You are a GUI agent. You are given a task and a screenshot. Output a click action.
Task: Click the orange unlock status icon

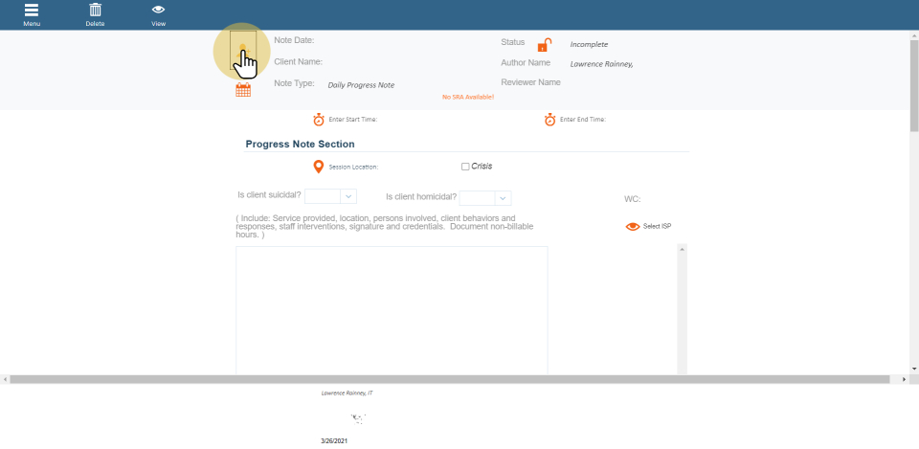pos(544,45)
